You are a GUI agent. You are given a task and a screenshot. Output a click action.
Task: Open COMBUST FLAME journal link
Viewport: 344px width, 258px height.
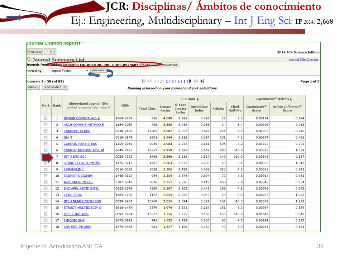77,131
